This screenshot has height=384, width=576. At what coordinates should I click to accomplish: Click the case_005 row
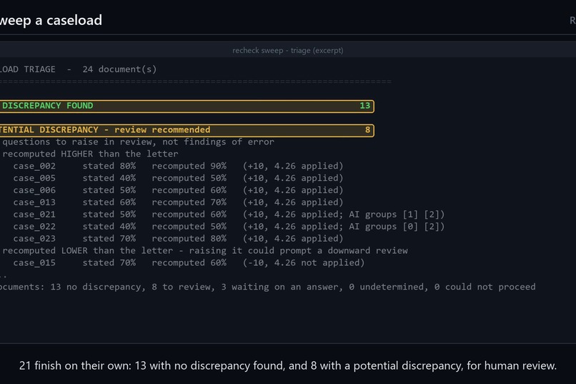click(x=178, y=178)
